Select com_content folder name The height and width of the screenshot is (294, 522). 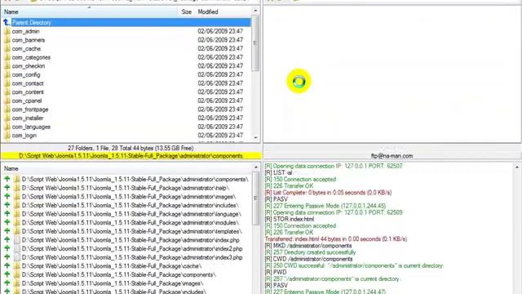(28, 92)
